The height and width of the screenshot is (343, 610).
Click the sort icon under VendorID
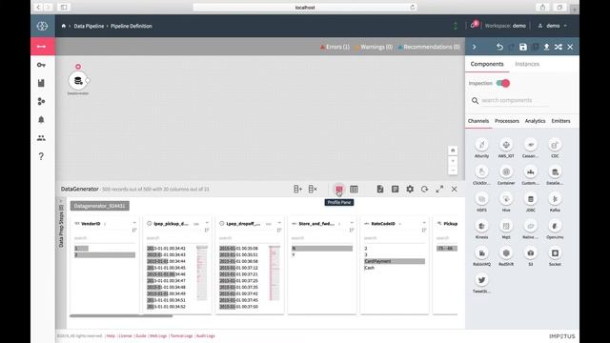point(134,231)
